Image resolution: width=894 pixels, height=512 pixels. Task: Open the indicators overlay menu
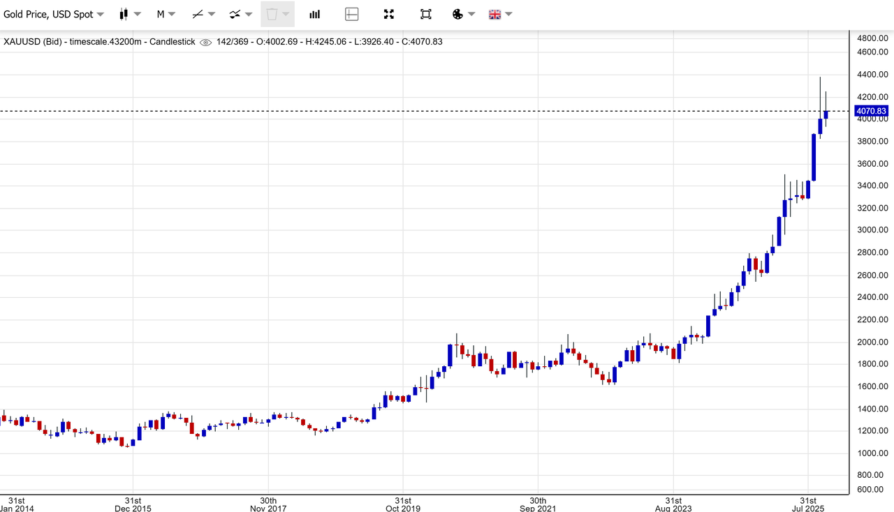241,14
